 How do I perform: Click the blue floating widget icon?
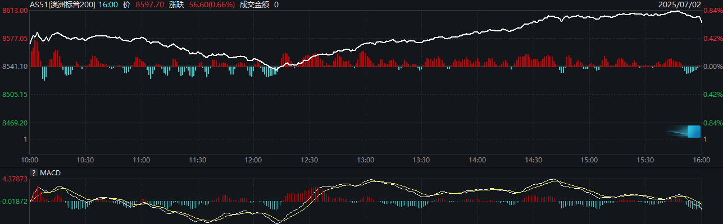tap(694, 132)
